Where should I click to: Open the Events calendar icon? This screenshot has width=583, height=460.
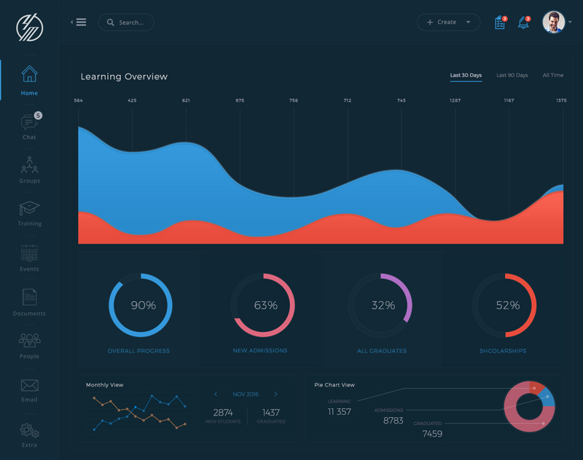coord(29,253)
